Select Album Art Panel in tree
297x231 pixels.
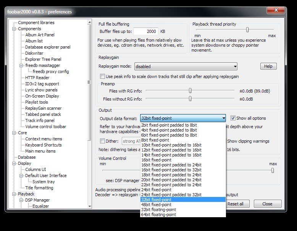click(40, 35)
